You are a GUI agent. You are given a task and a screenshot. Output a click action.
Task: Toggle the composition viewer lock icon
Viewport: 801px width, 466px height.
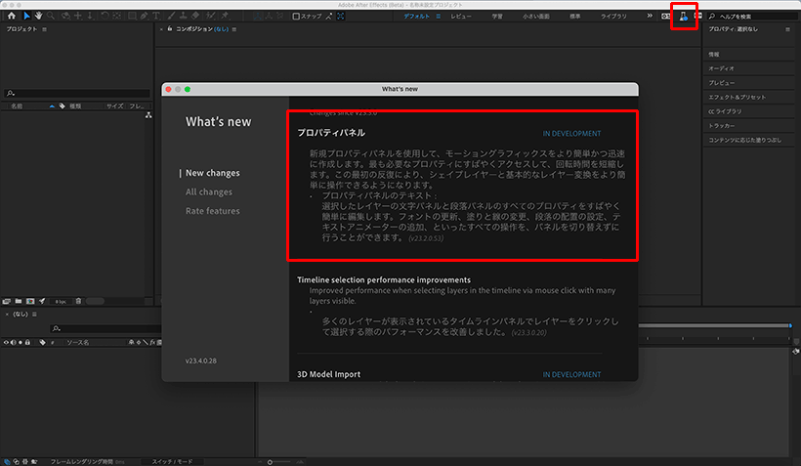click(170, 28)
